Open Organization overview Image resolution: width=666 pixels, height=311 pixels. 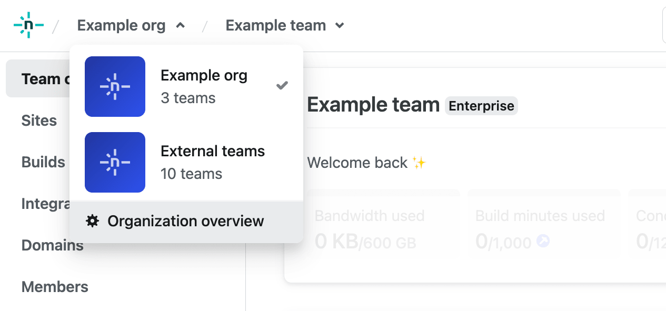point(185,221)
